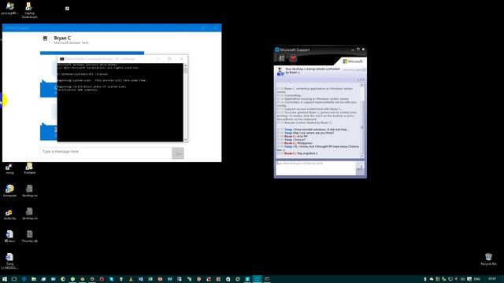This screenshot has width=504, height=283.
Task: Click the scroll up arrow in Microsoft Support chat
Action: click(x=362, y=85)
